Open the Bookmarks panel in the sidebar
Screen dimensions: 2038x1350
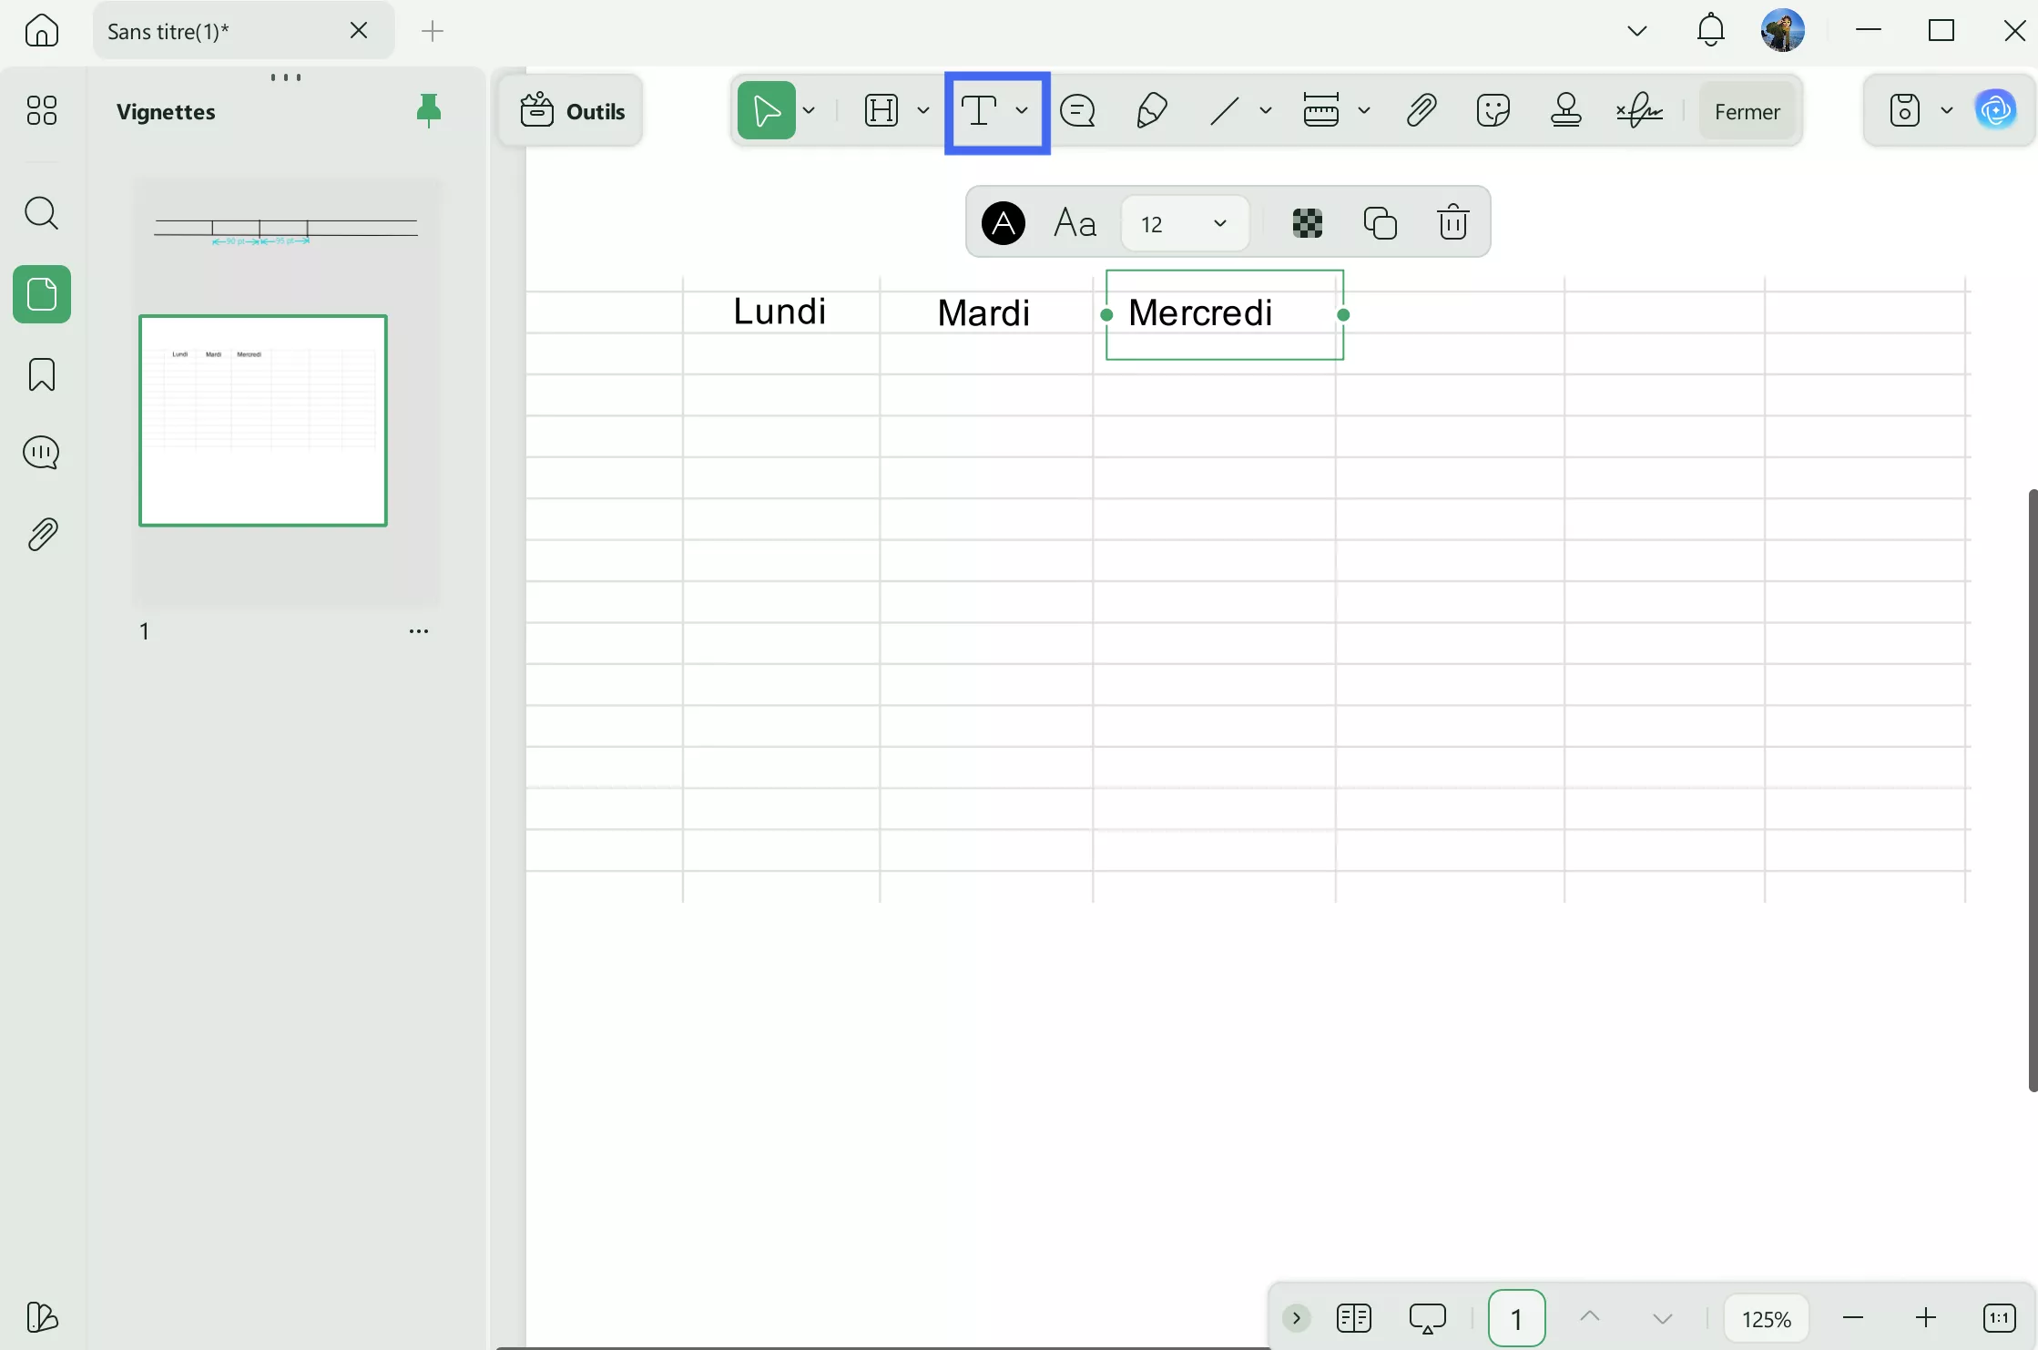[41, 374]
